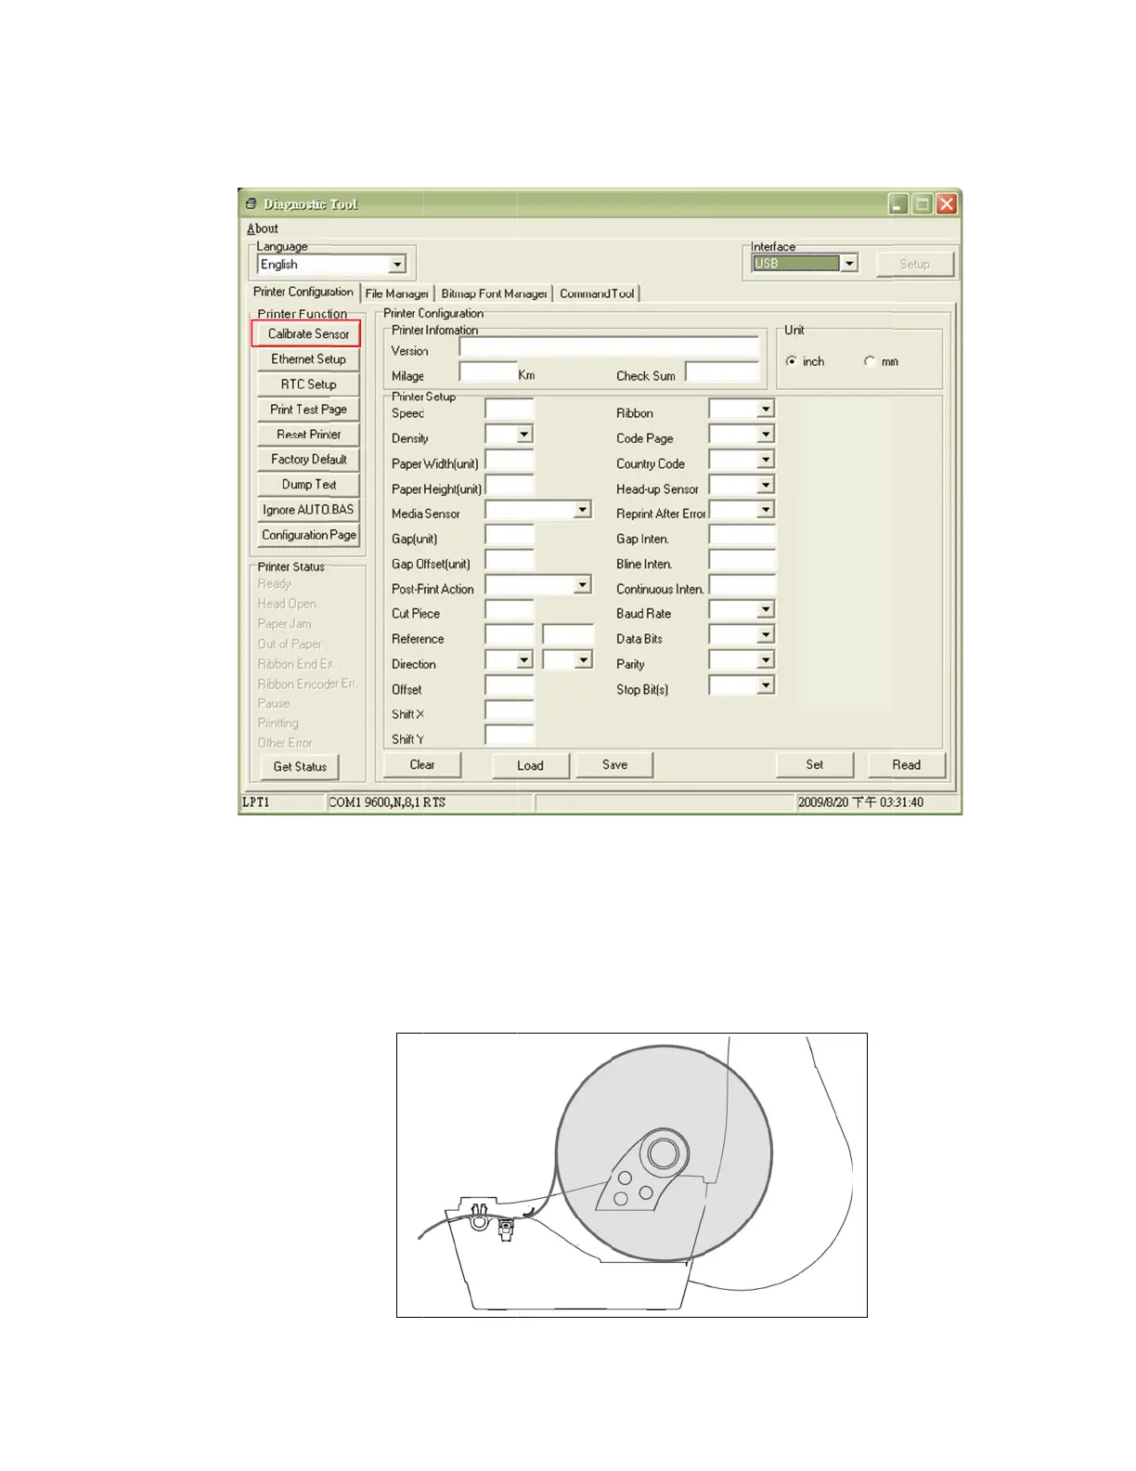This screenshot has height=1471, width=1136.
Task: Expand the Post-Print Action dropdown
Action: 583,585
